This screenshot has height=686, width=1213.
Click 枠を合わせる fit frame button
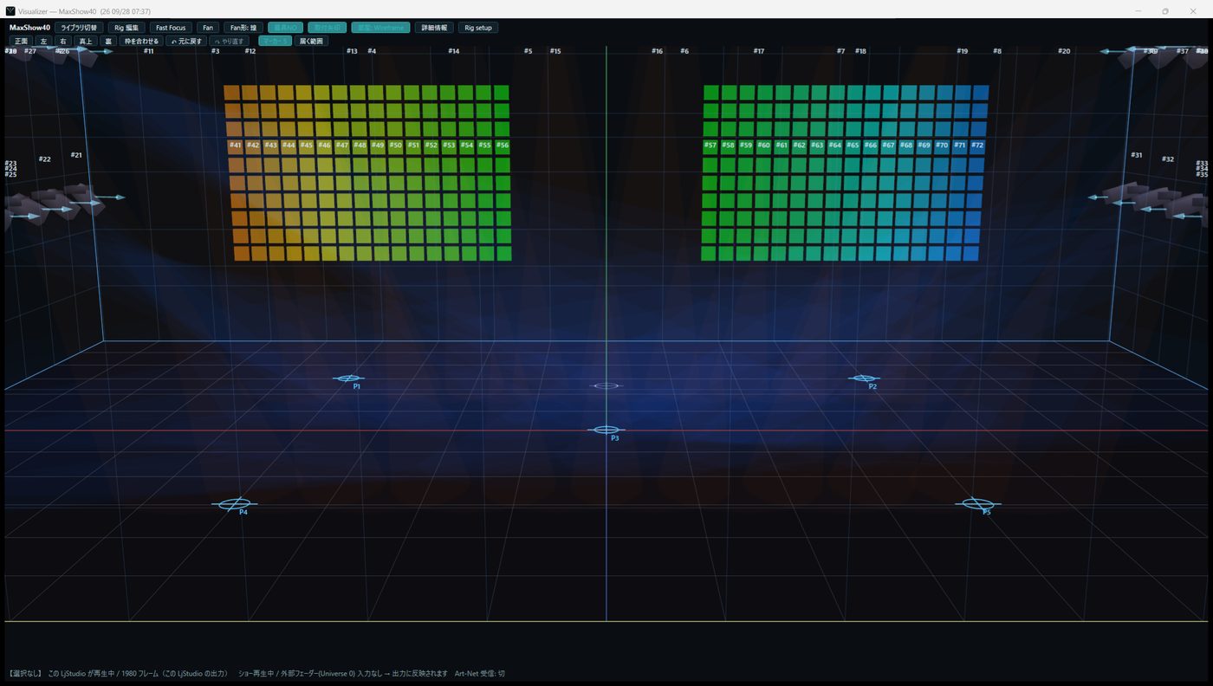[142, 41]
